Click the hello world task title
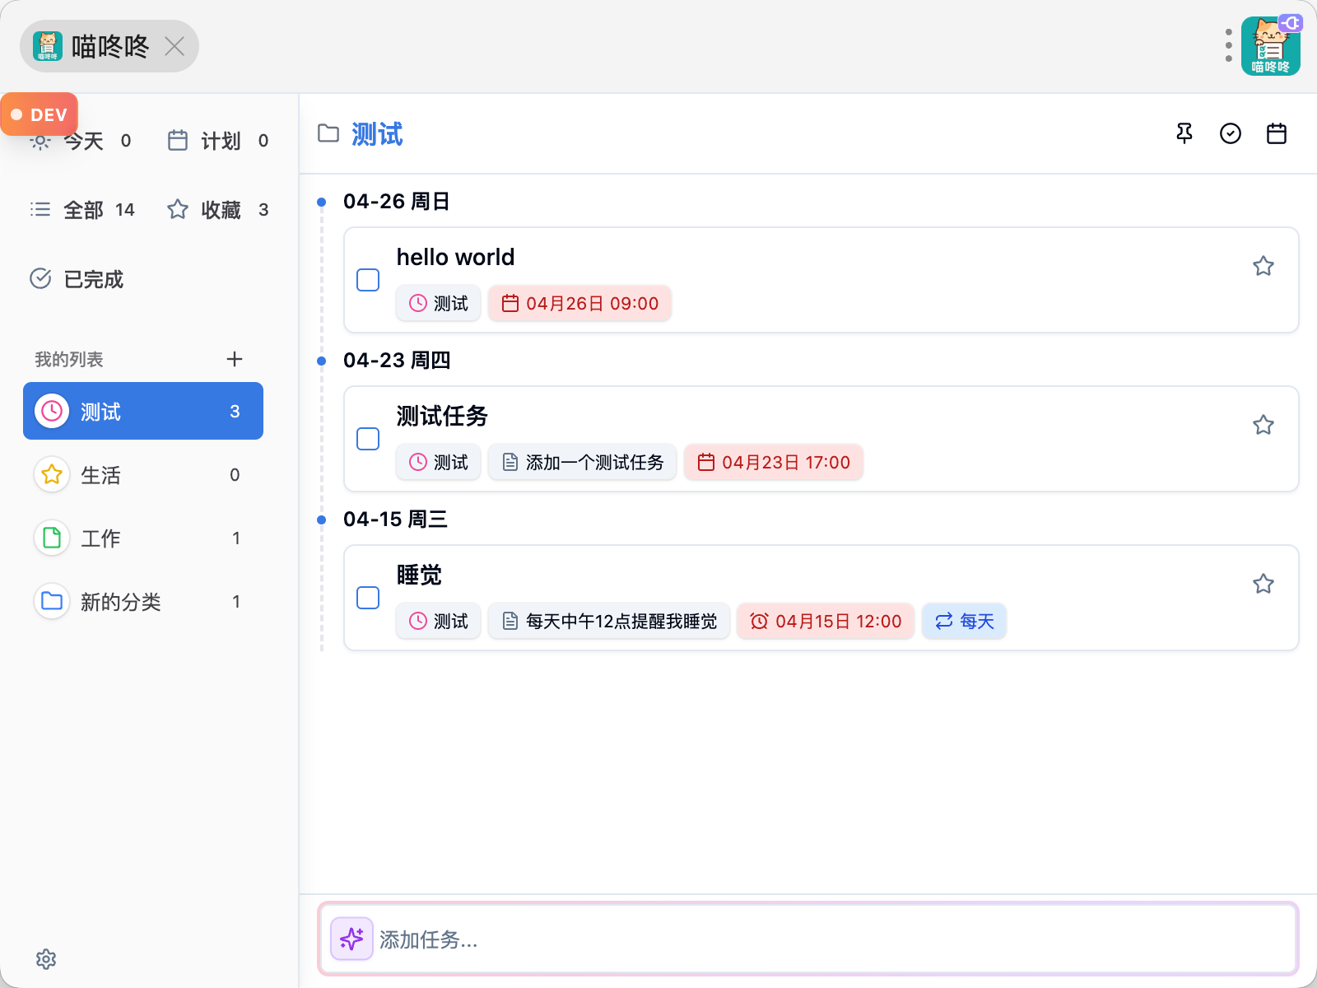Viewport: 1317px width, 988px height. 455,257
